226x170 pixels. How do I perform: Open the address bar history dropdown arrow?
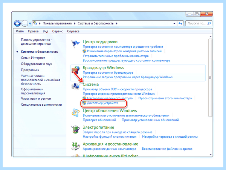click(174, 23)
